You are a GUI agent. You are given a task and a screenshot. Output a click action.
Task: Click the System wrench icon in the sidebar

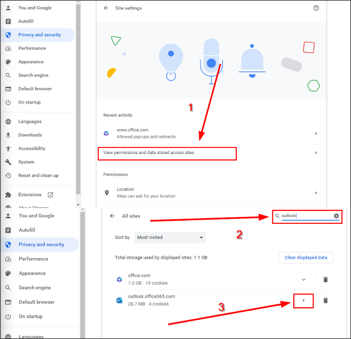(8, 162)
